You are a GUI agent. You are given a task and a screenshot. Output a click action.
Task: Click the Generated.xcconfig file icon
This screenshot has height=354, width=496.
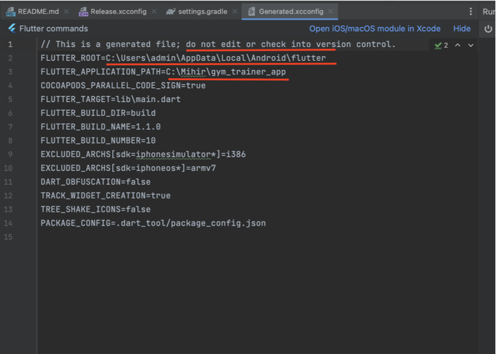tap(251, 12)
